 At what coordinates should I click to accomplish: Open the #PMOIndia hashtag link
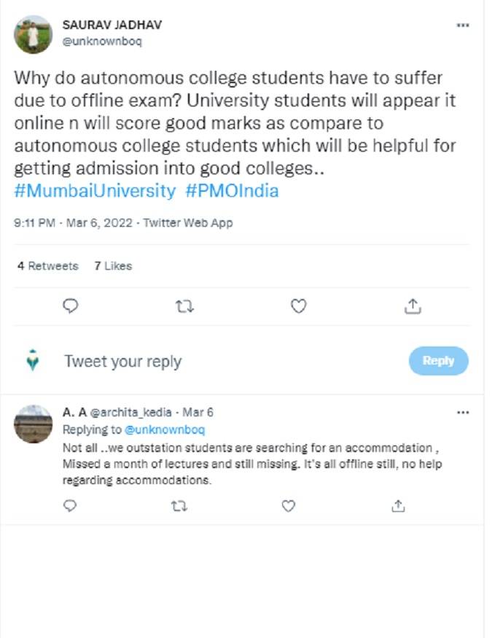(x=233, y=191)
